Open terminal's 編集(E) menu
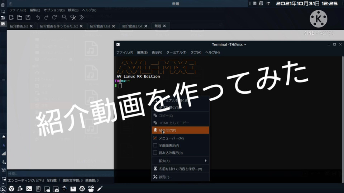The width and height of the screenshot is (344, 193). pos(142,52)
